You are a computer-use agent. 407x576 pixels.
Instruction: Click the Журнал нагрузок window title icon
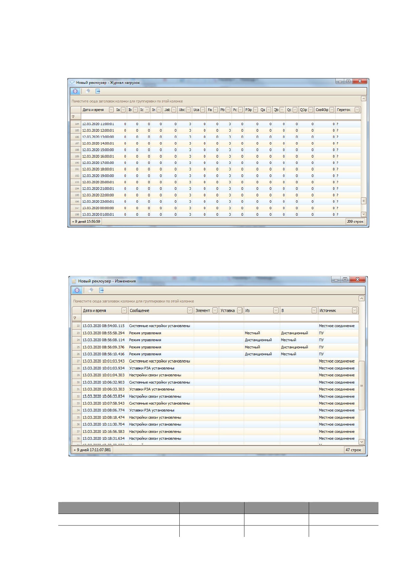[72, 82]
